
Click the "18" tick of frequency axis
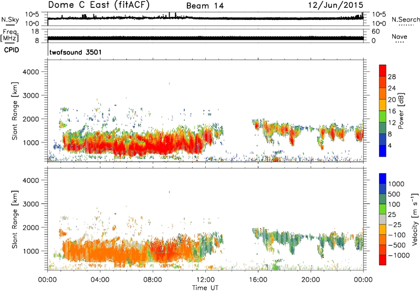[x=35, y=32]
